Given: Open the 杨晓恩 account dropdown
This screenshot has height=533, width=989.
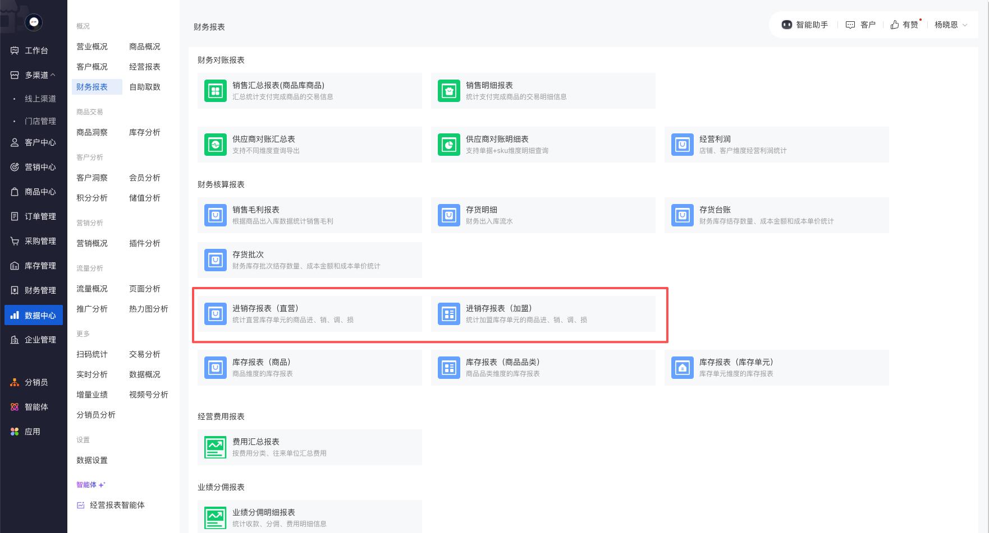Looking at the screenshot, I should point(951,25).
